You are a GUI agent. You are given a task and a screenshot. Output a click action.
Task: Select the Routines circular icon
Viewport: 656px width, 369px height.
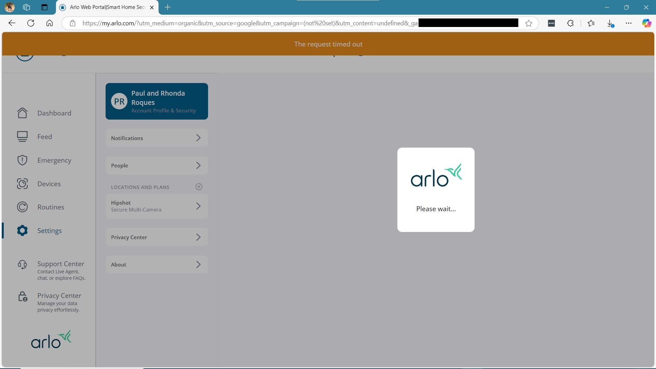coord(22,207)
